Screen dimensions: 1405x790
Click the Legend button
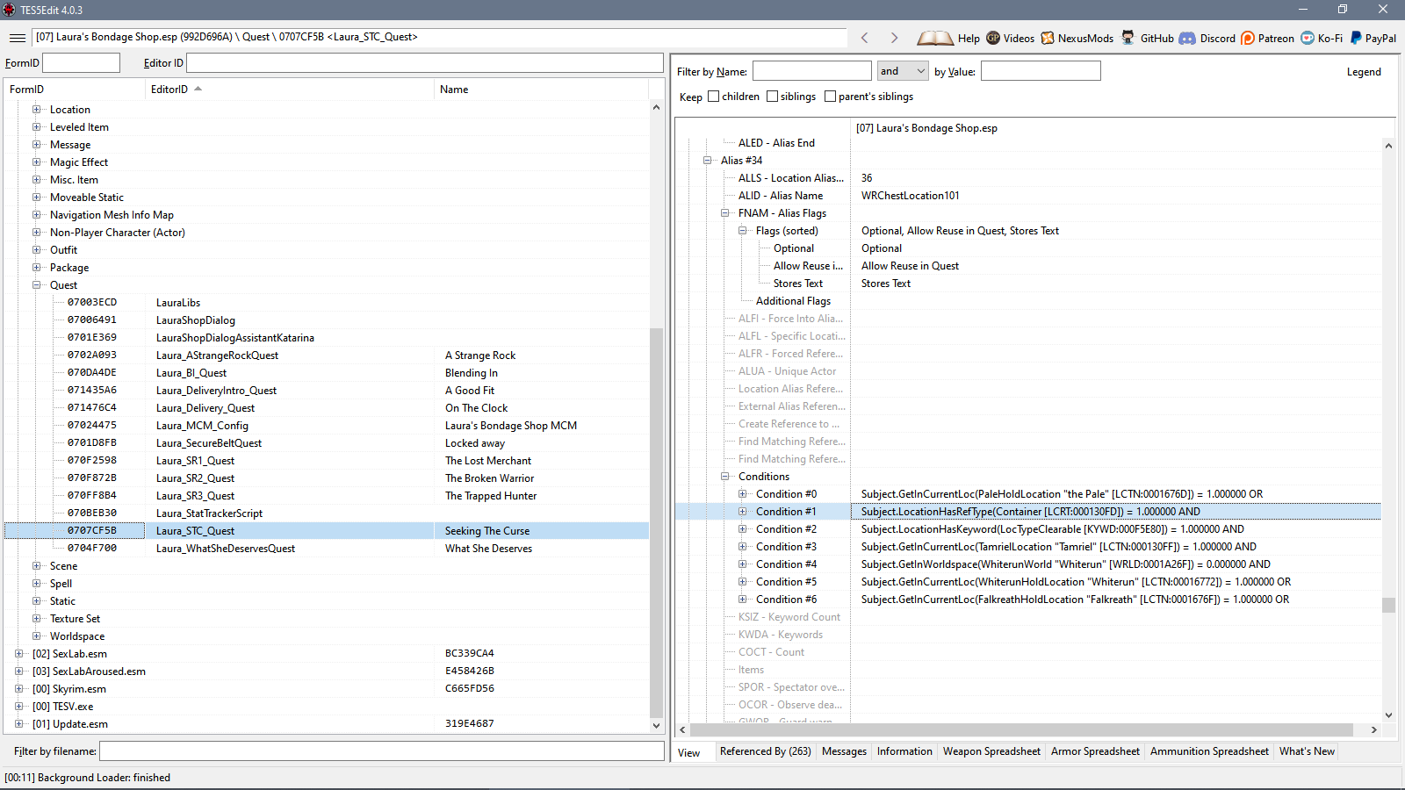1364,72
